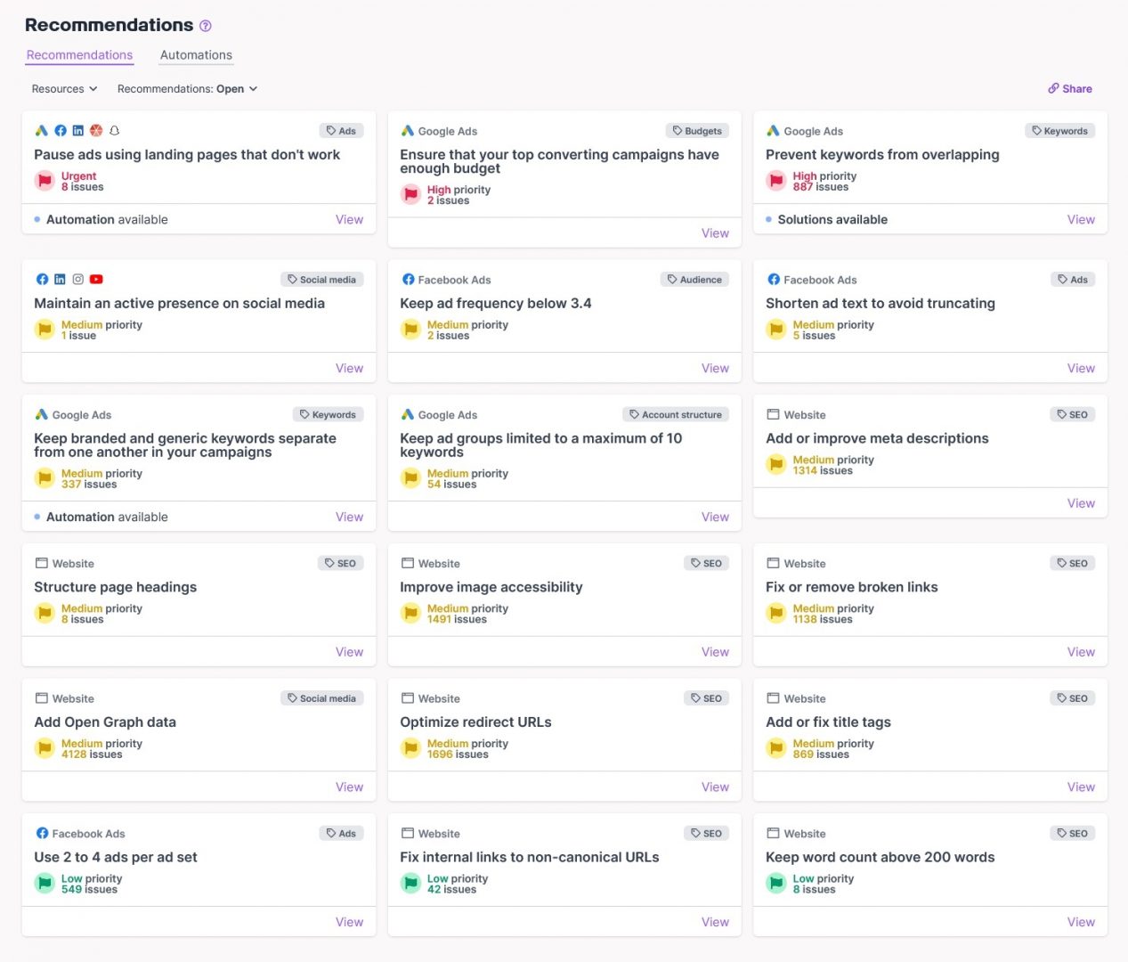Click the Website icon on the meta descriptions card
Screen dimensions: 1128x962
pos(773,414)
